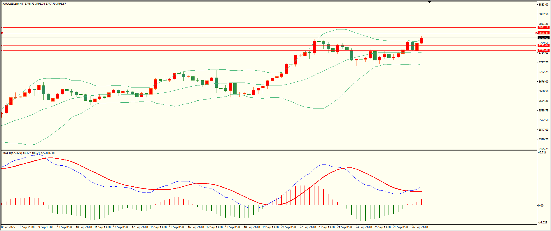Click the 18 Sep 05:00 time label
This screenshot has width=551, height=231.
pyautogui.click(x=233, y=227)
